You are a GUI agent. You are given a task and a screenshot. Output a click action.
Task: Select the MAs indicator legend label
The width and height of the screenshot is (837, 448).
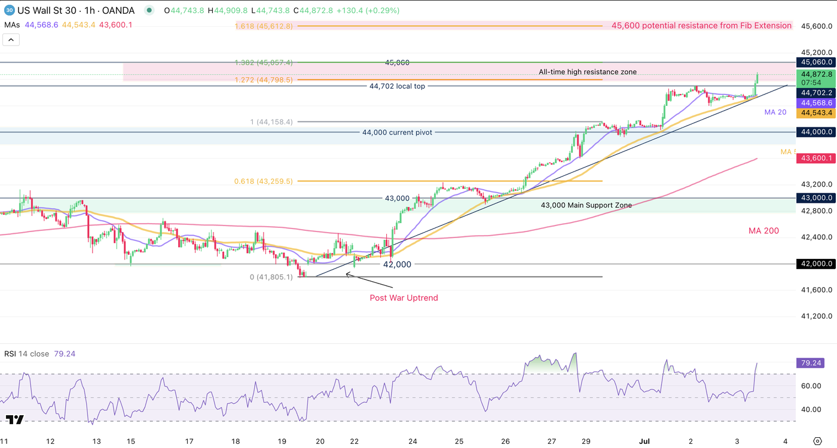(x=12, y=25)
